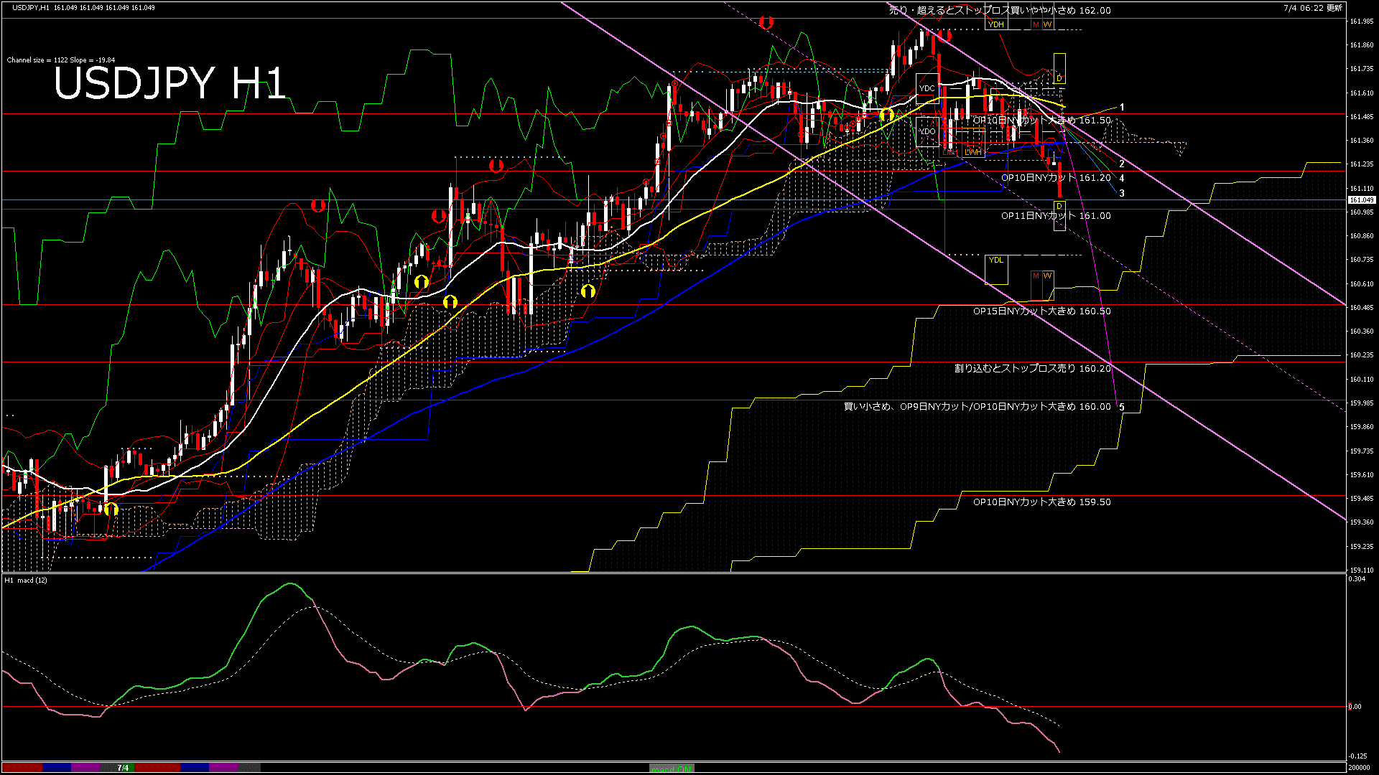Click the 0.304 value on MACD scale
The height and width of the screenshot is (775, 1379).
(x=1357, y=579)
